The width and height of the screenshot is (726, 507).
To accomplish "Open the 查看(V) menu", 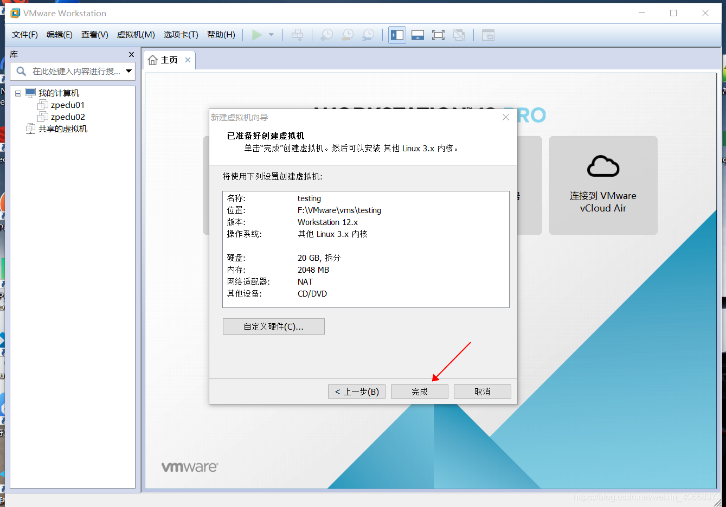I will pyautogui.click(x=95, y=35).
